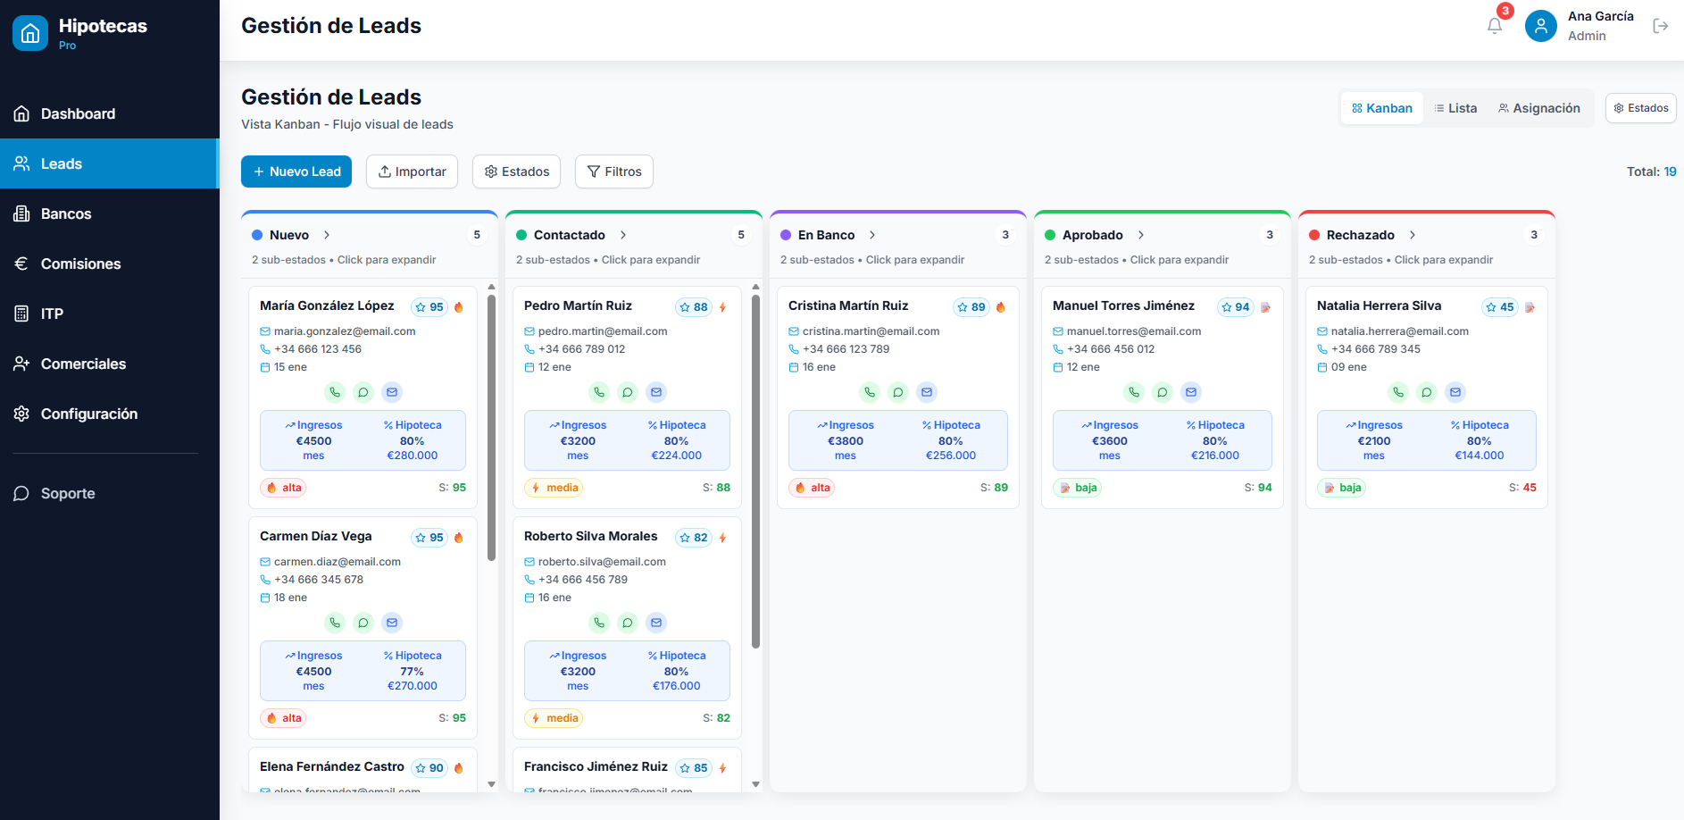The height and width of the screenshot is (820, 1684).
Task: Click the logout icon next to Ana García
Action: (x=1660, y=26)
